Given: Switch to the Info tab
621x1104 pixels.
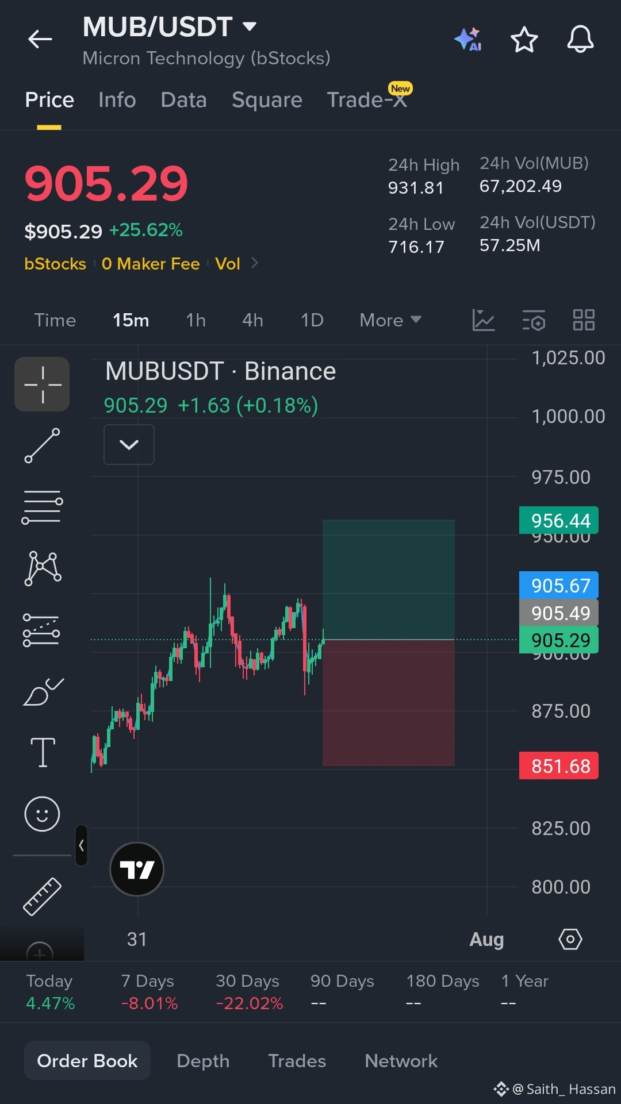Looking at the screenshot, I should click(x=117, y=100).
